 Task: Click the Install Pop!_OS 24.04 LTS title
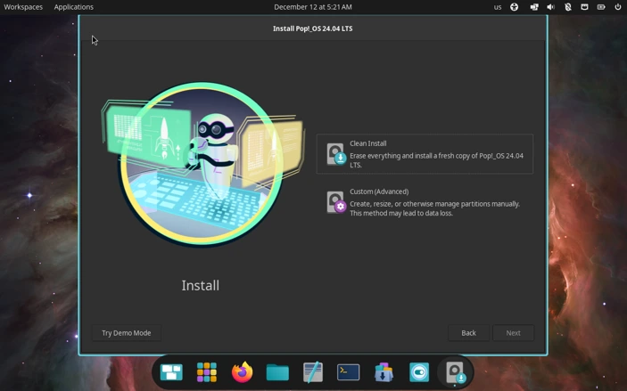point(313,29)
